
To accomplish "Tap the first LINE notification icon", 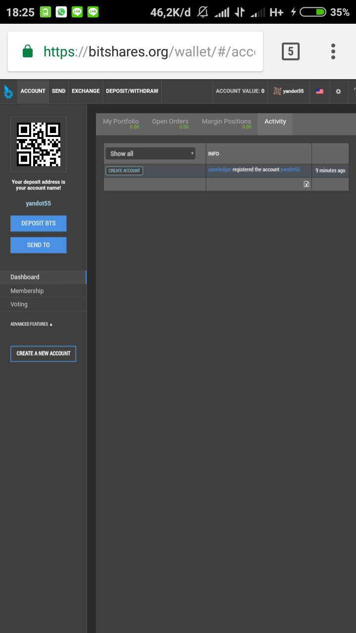I will tap(77, 12).
